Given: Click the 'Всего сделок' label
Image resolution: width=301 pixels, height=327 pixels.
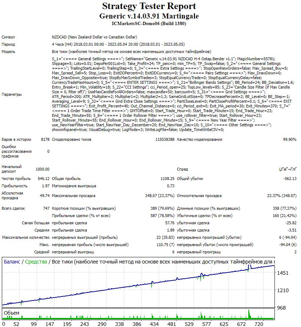Looking at the screenshot, I should (13, 208).
